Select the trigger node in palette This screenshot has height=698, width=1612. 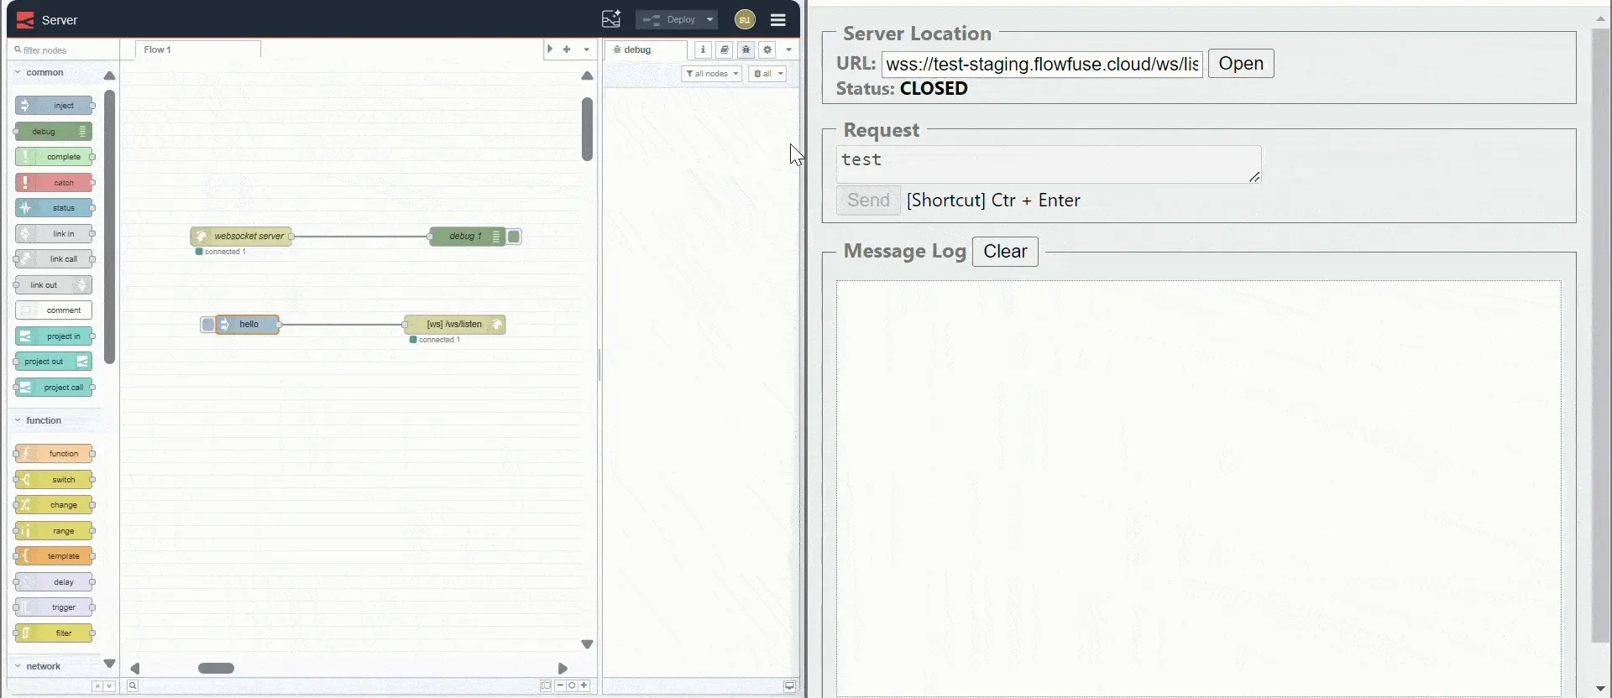click(54, 607)
